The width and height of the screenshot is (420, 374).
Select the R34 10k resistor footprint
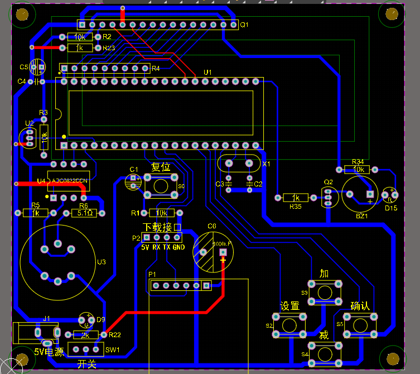click(357, 170)
